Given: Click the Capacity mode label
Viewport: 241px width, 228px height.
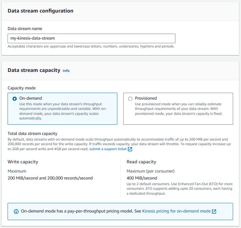Looking at the screenshot, I should coord(22,88).
